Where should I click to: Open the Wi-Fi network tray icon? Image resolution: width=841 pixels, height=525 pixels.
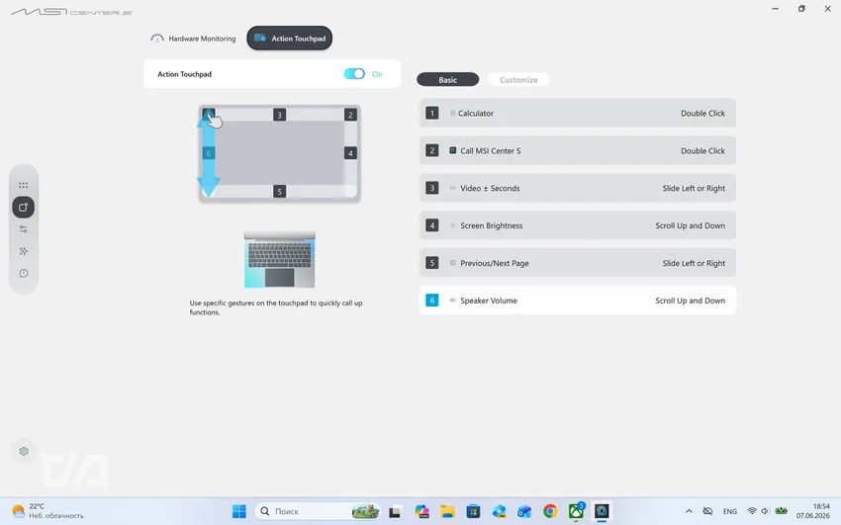pyautogui.click(x=752, y=511)
